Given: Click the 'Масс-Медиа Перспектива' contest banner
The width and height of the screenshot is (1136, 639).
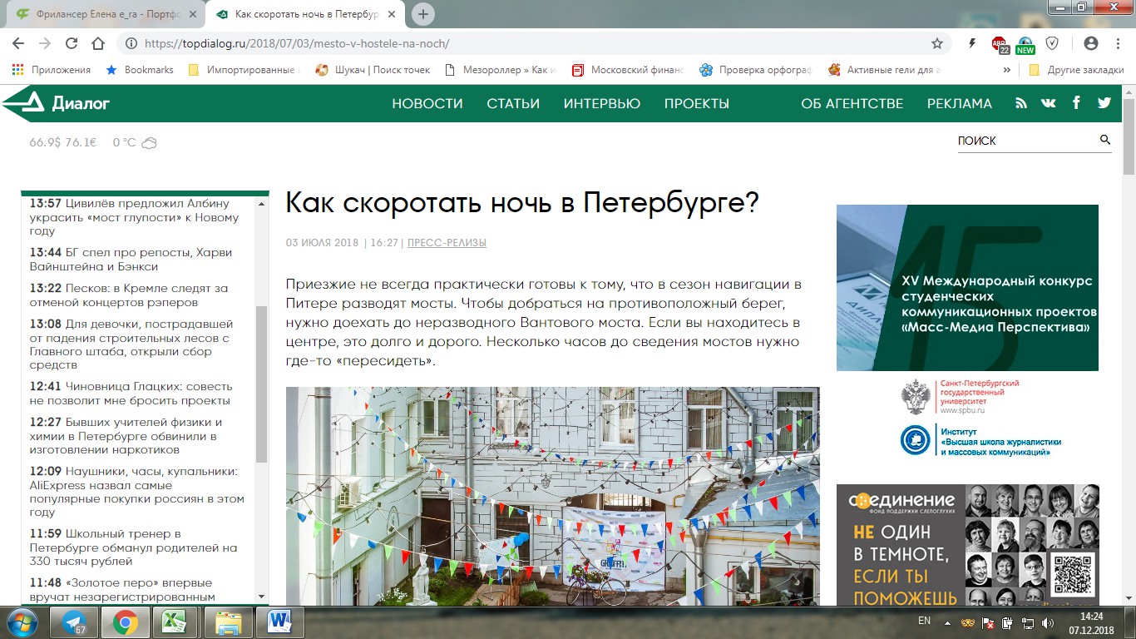Looking at the screenshot, I should pos(967,288).
